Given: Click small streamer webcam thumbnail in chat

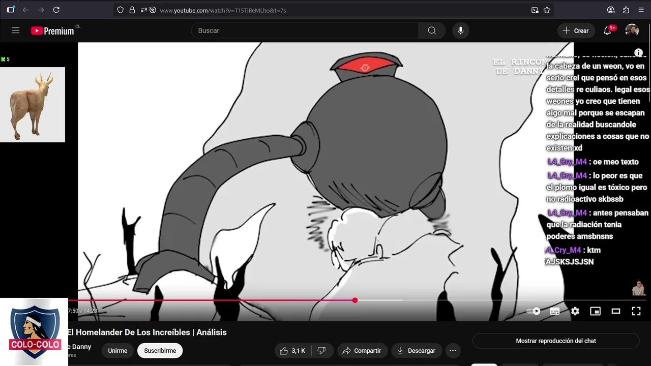Looking at the screenshot, I should [x=639, y=288].
